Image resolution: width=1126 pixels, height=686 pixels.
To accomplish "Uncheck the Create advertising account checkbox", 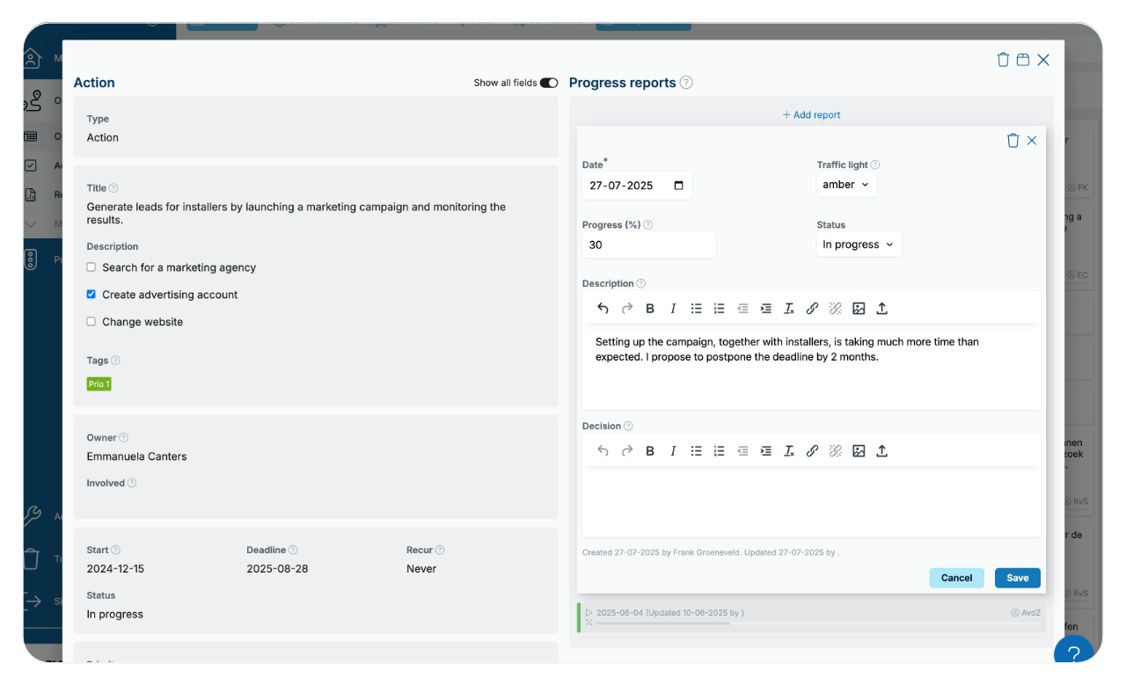I will 91,294.
